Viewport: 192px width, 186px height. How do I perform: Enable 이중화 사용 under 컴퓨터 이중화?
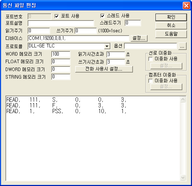coord(150,81)
